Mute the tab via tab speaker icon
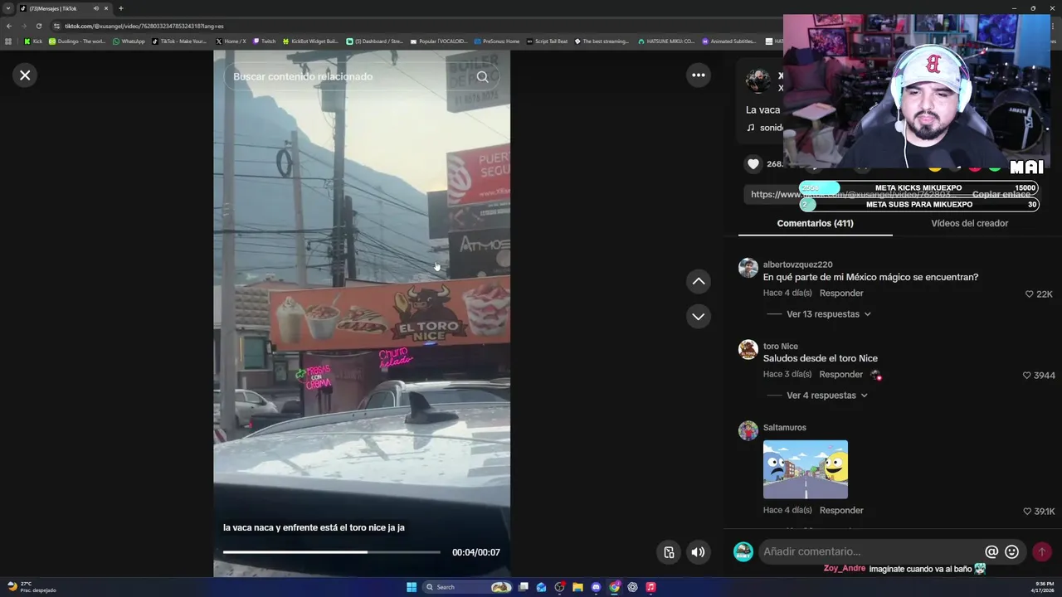The height and width of the screenshot is (597, 1062). (x=96, y=8)
